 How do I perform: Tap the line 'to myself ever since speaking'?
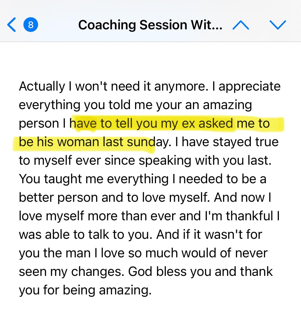tap(145, 160)
